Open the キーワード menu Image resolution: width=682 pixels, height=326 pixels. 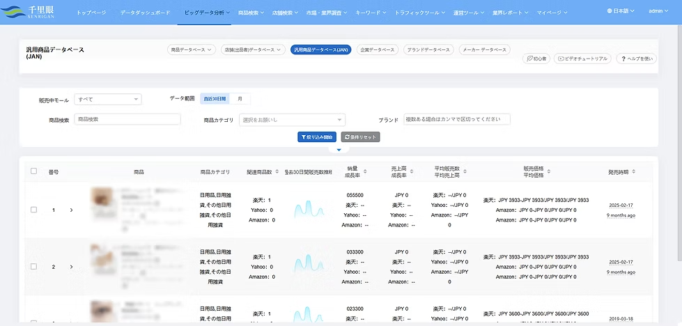click(371, 13)
